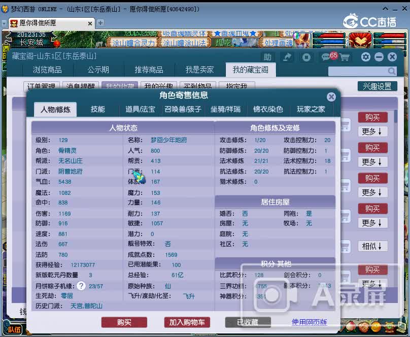Click the first 购买 button in the list
This screenshot has height=337, width=410.
pos(372,117)
